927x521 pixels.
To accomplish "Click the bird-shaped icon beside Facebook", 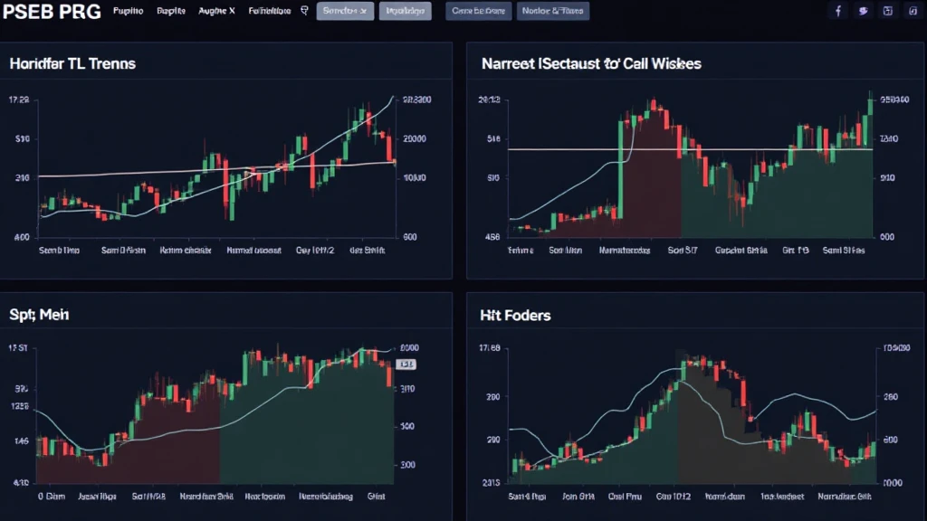I will coord(863,11).
